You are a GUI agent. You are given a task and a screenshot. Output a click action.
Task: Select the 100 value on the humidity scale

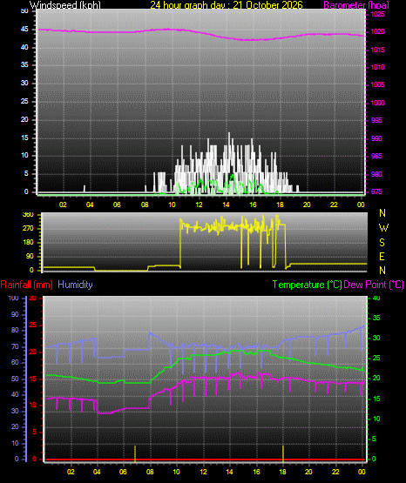[x=13, y=299]
